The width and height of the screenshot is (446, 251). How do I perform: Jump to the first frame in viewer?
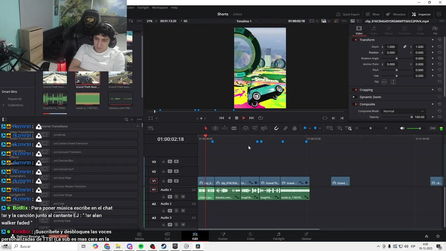(x=221, y=118)
